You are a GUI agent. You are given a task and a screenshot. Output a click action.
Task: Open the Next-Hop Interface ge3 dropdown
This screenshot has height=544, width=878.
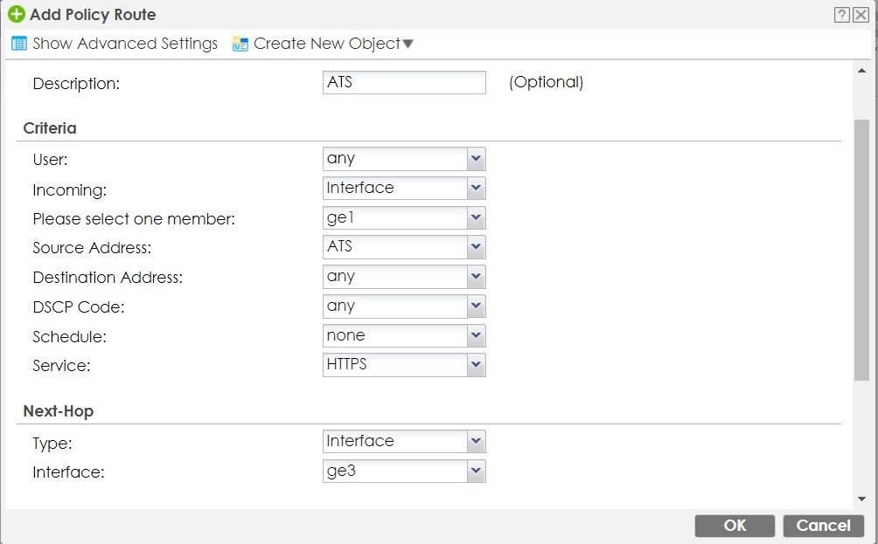point(476,472)
